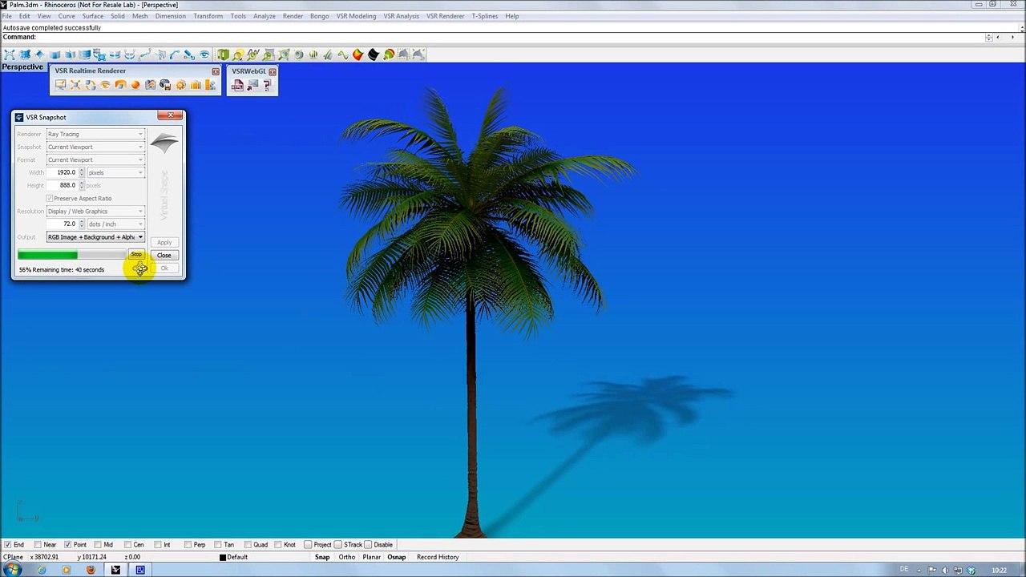Open the Windows Start menu
The image size is (1026, 577).
pos(13,570)
